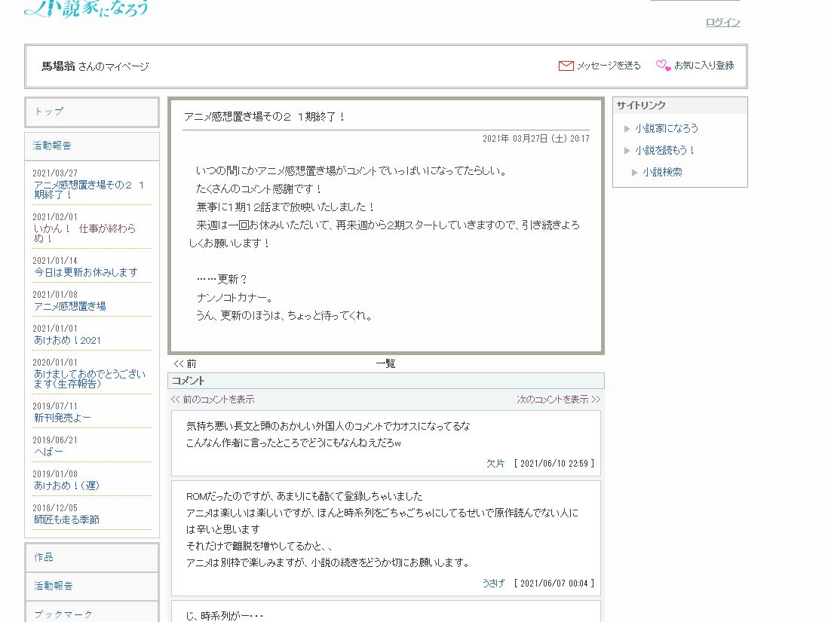825x622 pixels.
Task: Open the ログイン link
Action: (722, 23)
